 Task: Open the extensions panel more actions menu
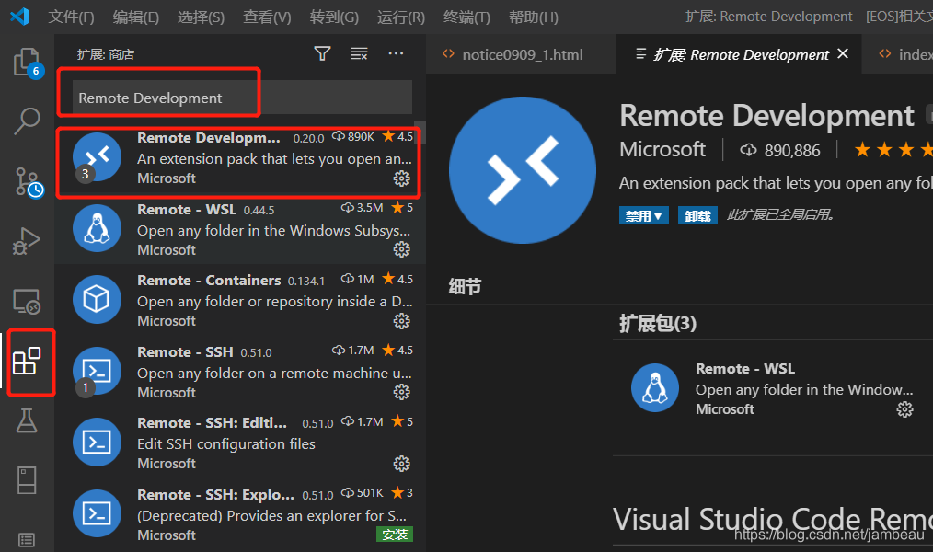396,53
